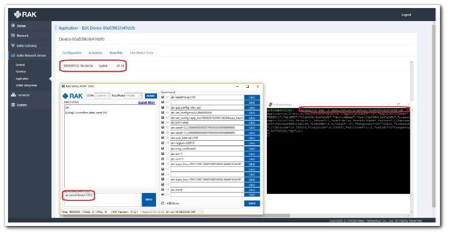Click the large SEND button beside send box

tap(149, 199)
